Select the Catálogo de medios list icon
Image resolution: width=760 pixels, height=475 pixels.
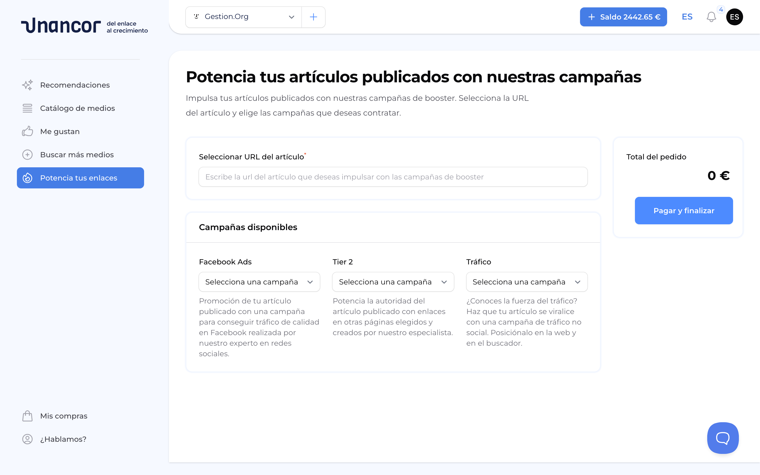(28, 108)
